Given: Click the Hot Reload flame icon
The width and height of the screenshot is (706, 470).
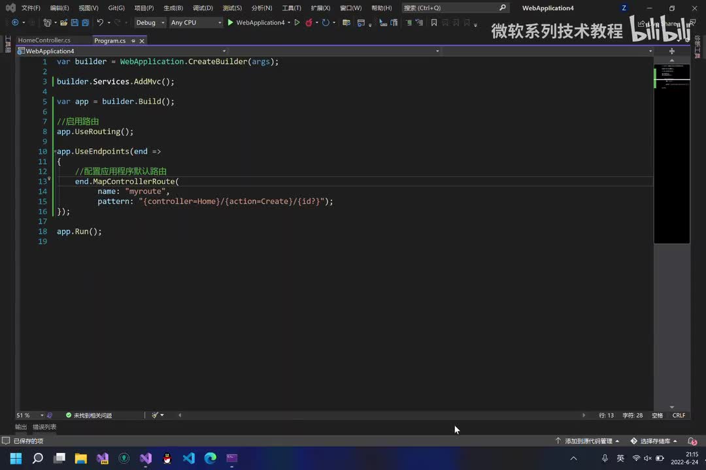Looking at the screenshot, I should pyautogui.click(x=309, y=22).
